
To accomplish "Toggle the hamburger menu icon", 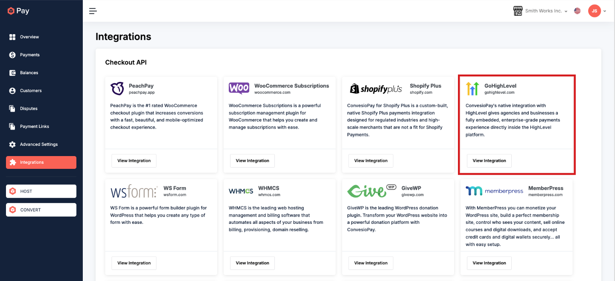I will (93, 11).
